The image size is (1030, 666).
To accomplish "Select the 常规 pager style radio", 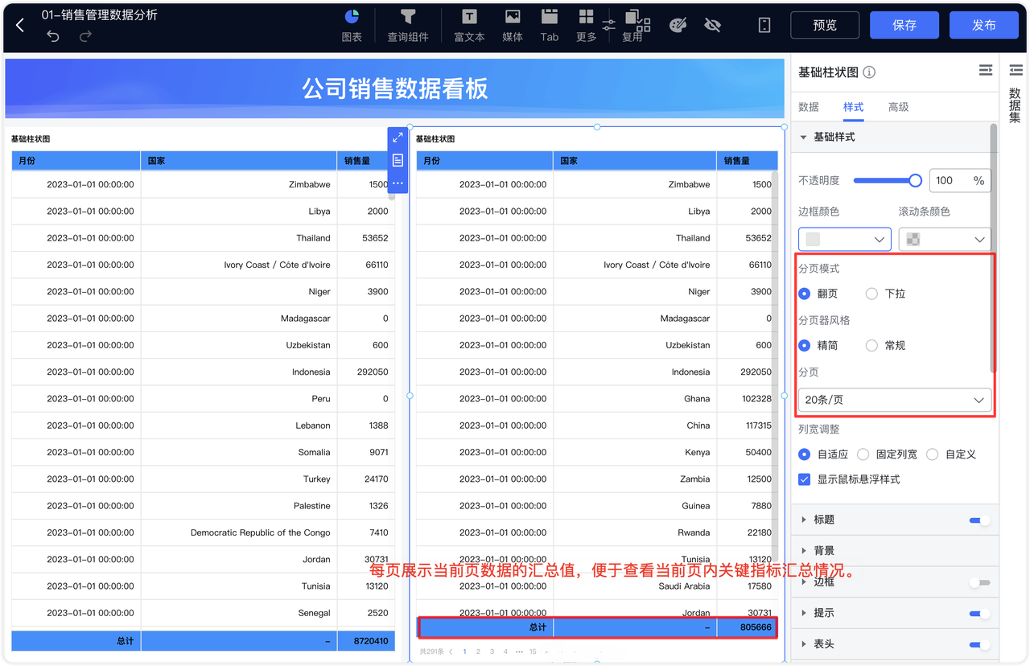I will coord(871,345).
